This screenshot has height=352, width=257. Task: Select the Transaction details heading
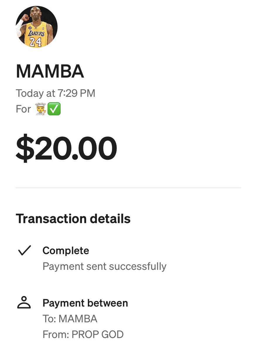coord(73,219)
